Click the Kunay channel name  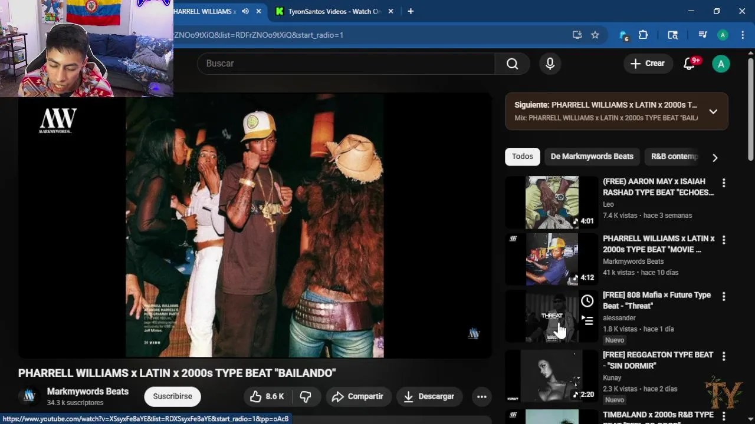(612, 377)
